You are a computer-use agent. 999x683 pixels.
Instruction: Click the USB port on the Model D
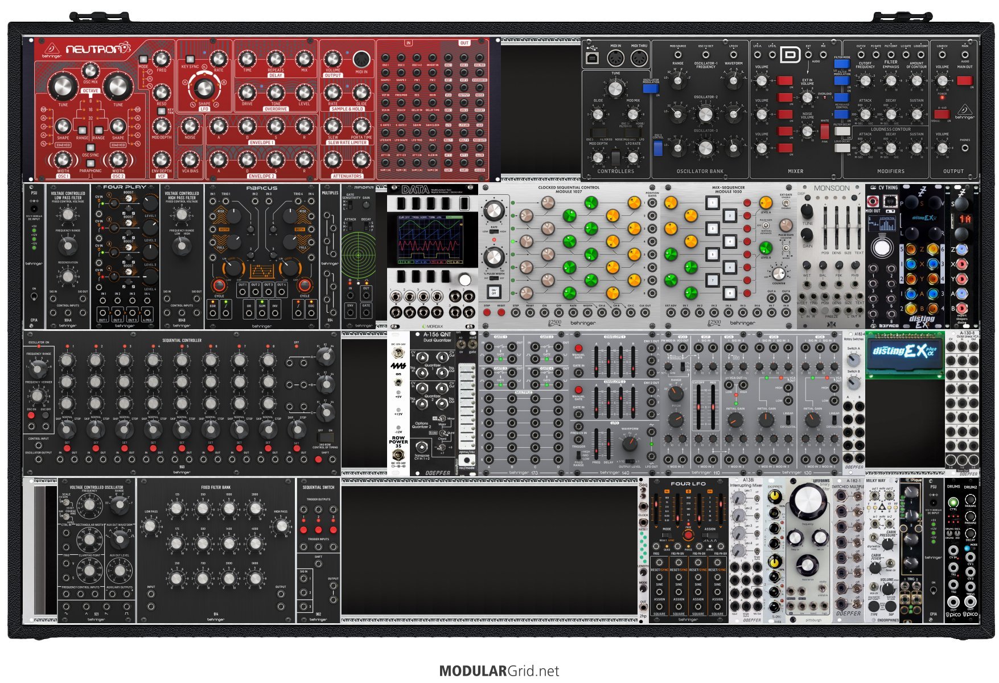point(591,59)
